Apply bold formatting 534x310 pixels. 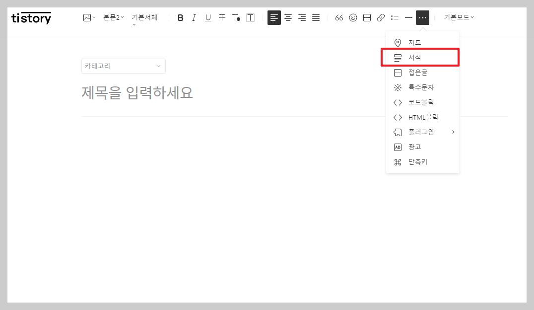point(180,17)
